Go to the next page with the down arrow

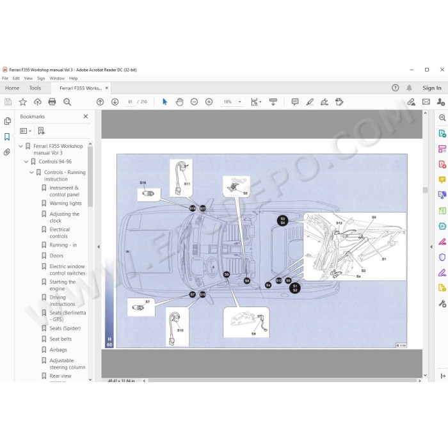click(x=115, y=102)
